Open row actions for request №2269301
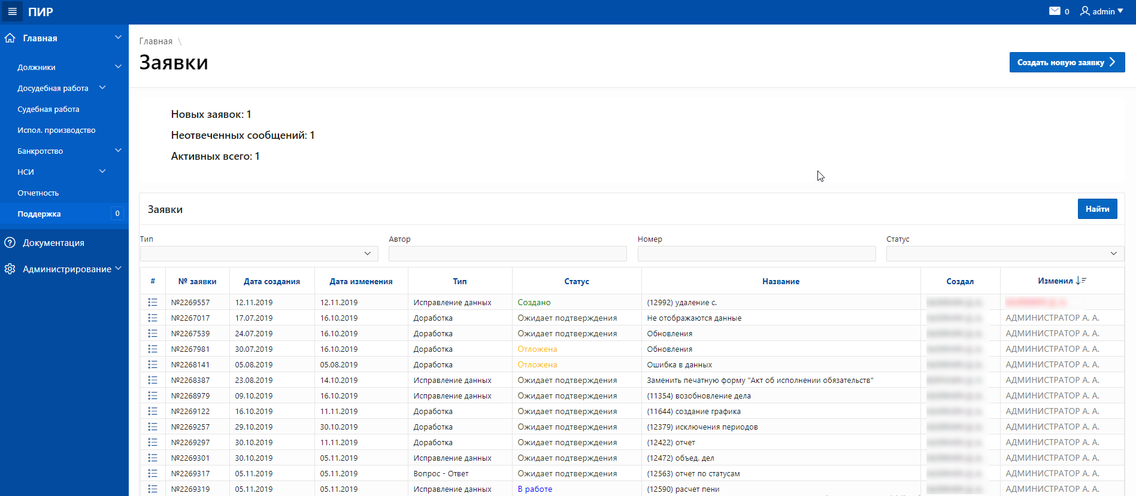Screen dimensions: 1136x496 coord(153,458)
